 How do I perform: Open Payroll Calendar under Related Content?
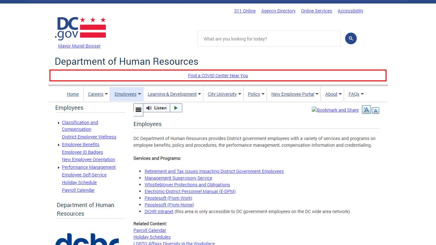pyautogui.click(x=150, y=230)
